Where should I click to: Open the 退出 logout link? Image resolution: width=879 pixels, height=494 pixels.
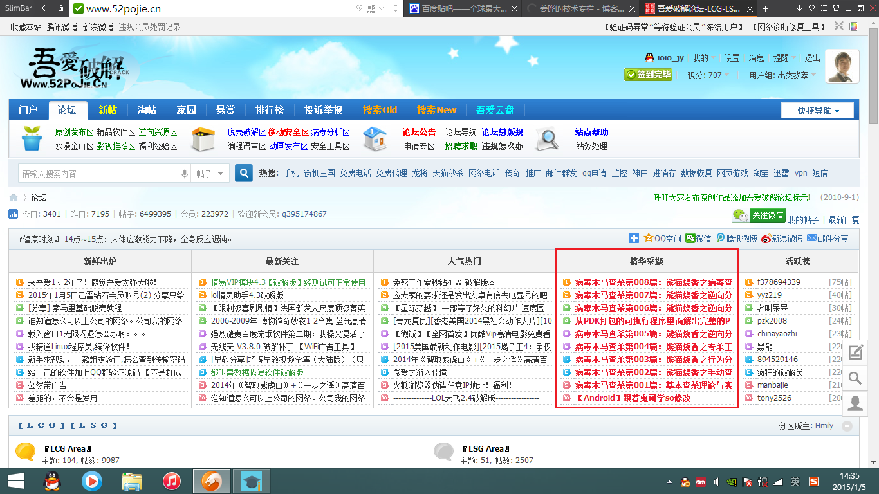(813, 58)
